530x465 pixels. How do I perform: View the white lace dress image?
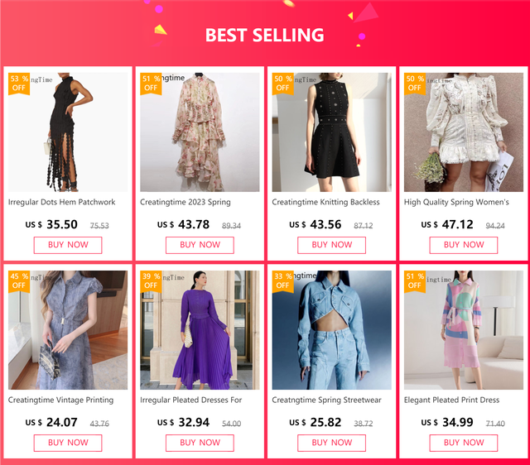[x=464, y=132]
